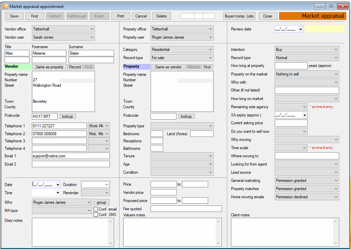Open the Who dropdown in appointment section
Image resolution: width=351 pixels, height=249 pixels.
[x=62, y=202]
